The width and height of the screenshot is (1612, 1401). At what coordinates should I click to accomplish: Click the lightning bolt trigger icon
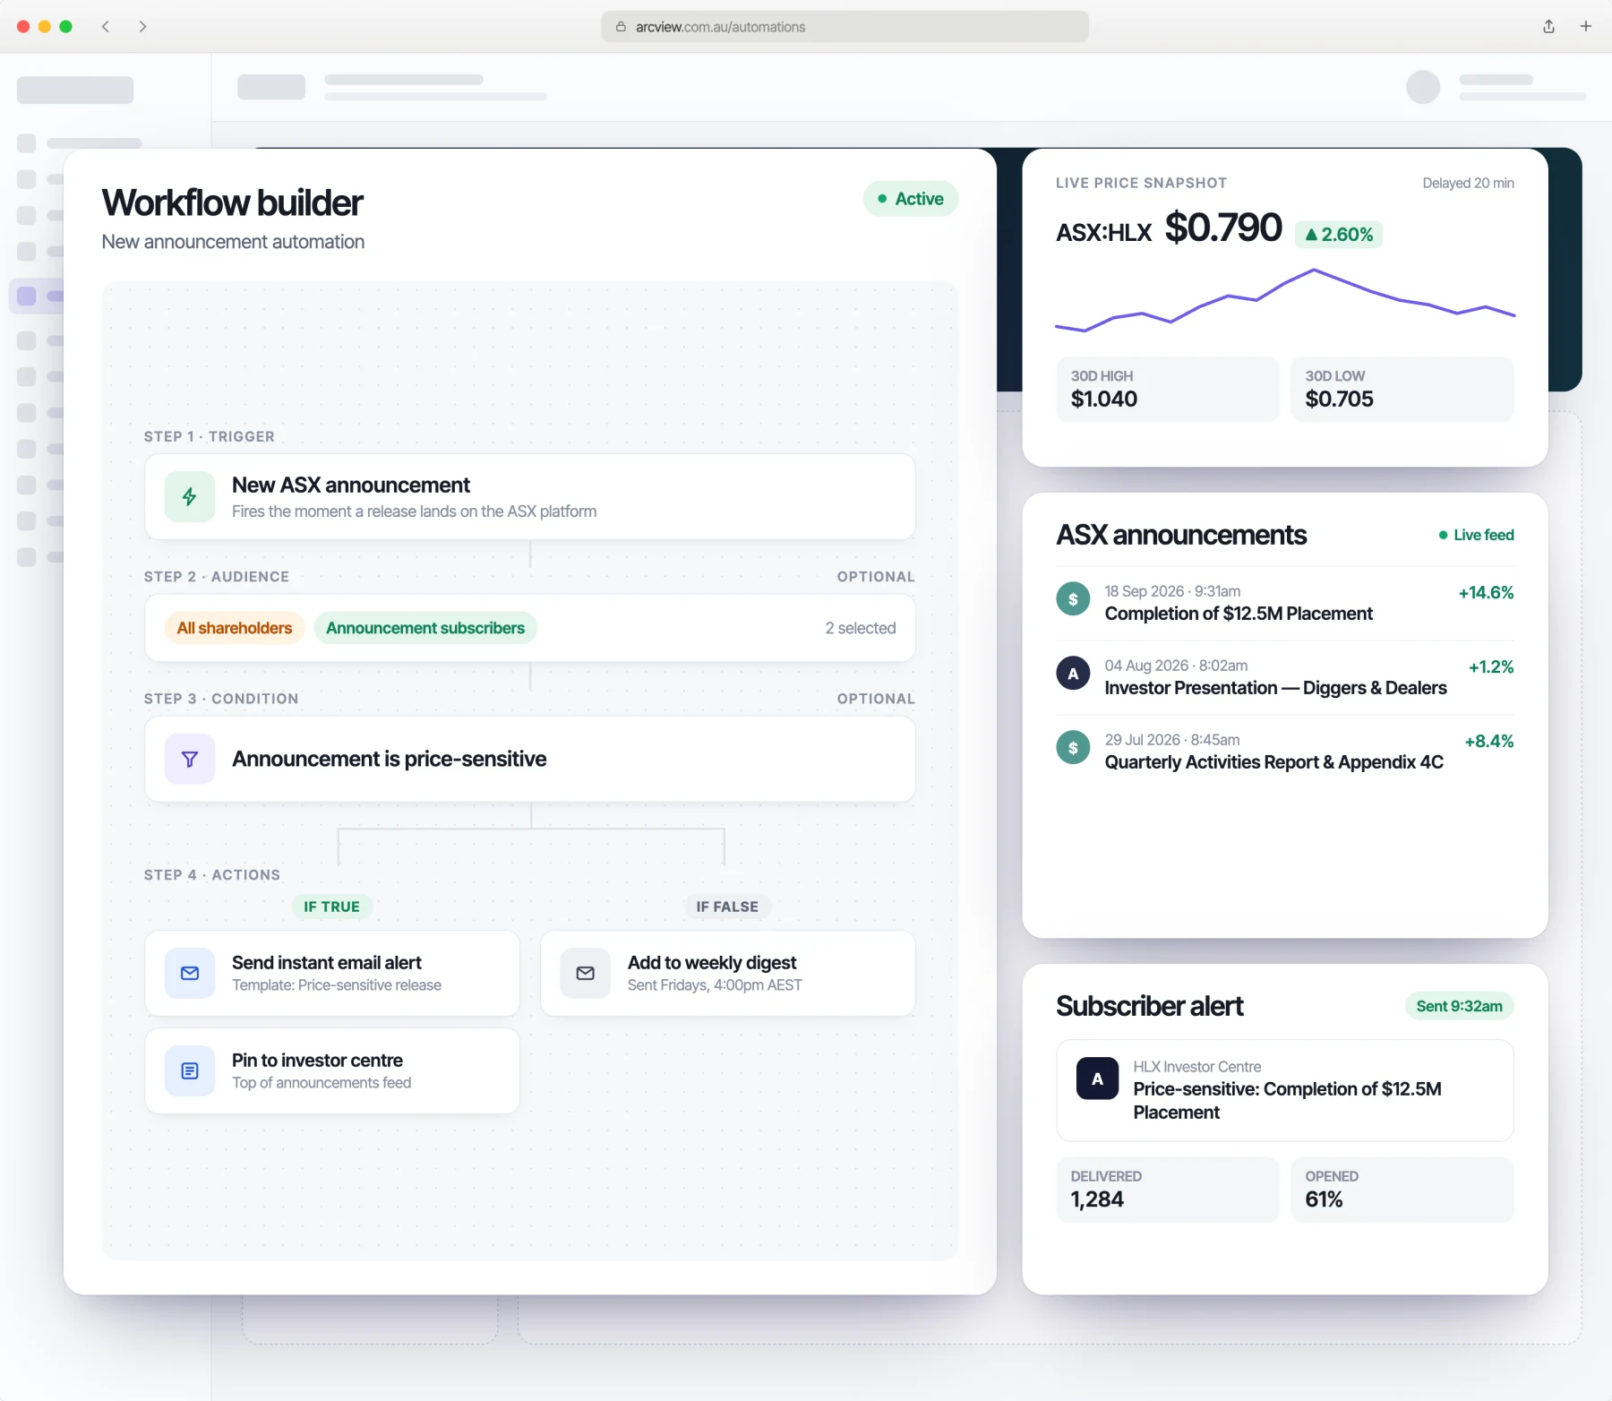pos(190,497)
